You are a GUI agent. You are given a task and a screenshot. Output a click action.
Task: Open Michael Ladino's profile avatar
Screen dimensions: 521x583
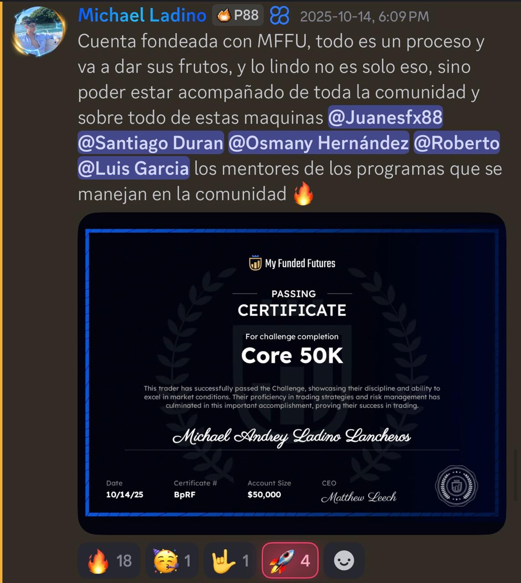[38, 31]
